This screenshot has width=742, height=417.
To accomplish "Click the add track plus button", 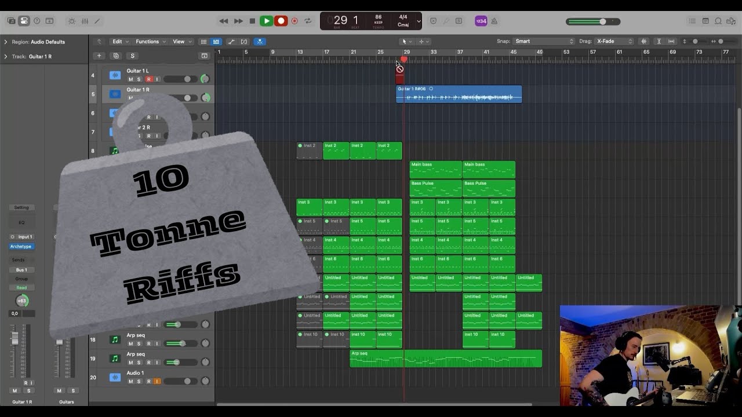I will 99,56.
